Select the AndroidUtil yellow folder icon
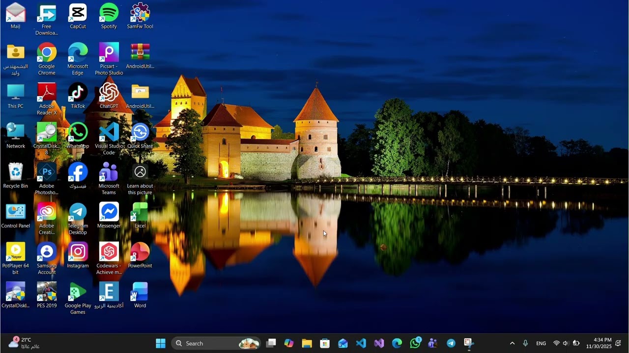The height and width of the screenshot is (353, 629). point(140,96)
